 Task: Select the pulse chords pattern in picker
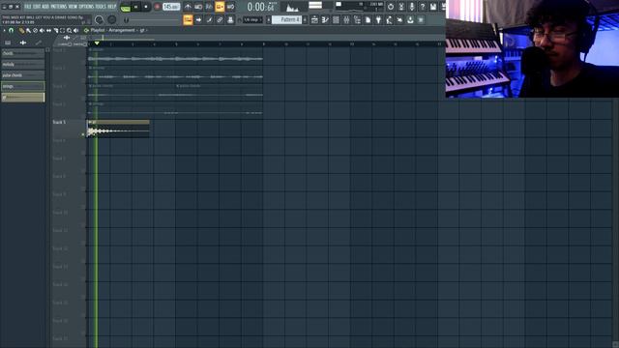coord(23,75)
